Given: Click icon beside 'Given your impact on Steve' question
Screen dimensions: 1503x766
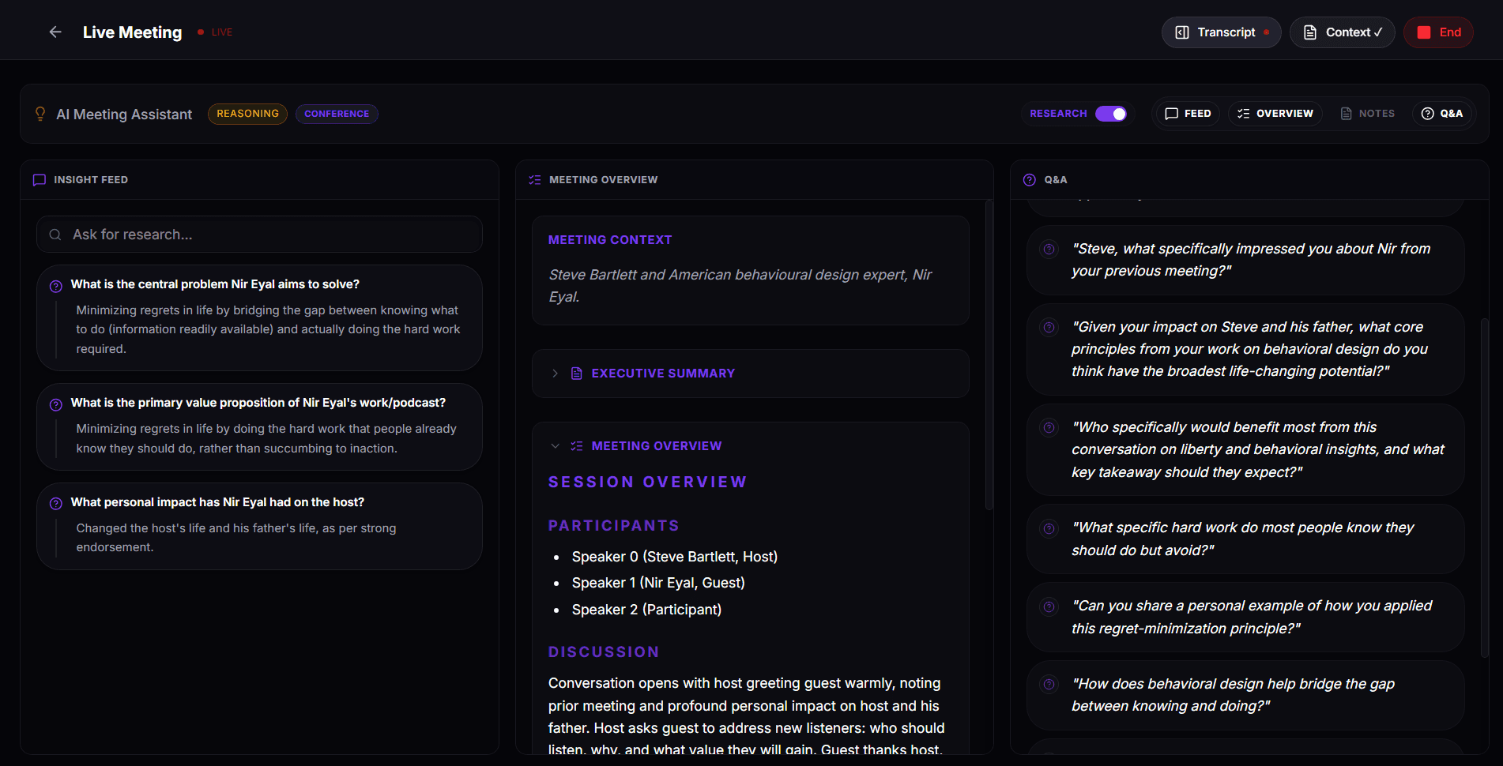Looking at the screenshot, I should click(1049, 328).
